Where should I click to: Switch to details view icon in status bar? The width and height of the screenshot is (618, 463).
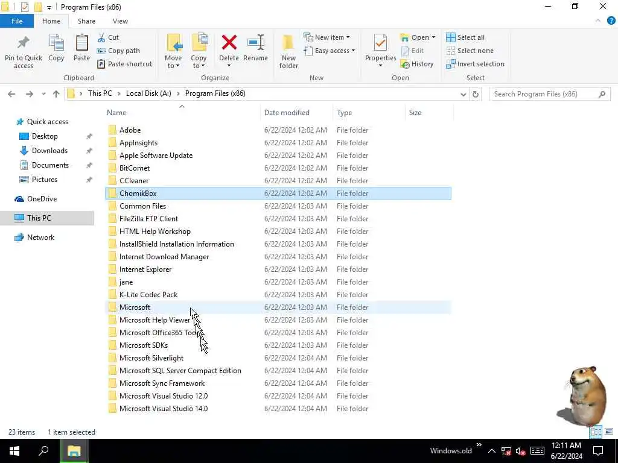pyautogui.click(x=596, y=432)
